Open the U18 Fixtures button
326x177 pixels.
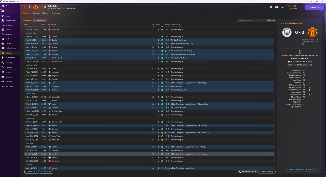click(46, 172)
